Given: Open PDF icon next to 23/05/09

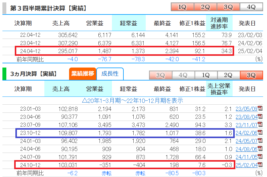Looking at the screenshot, I should (x=260, y=108).
